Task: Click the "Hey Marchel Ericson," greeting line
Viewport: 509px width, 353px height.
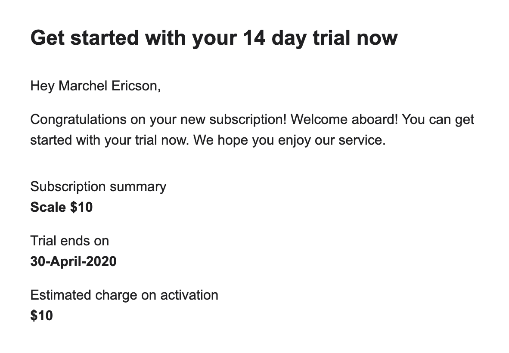Action: (95, 86)
